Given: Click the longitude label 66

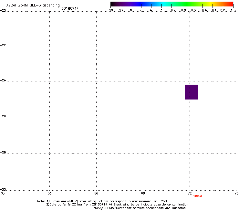Looking at the screenshot, I should coord(96,193).
